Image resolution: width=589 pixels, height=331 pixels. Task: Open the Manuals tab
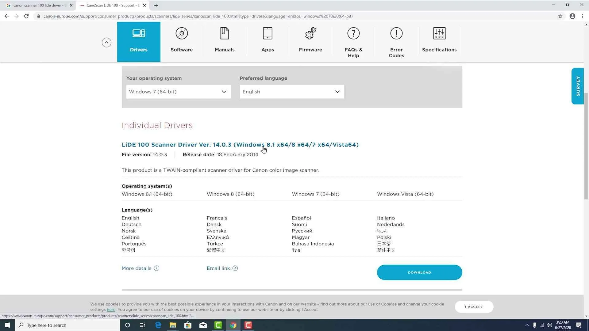225,42
